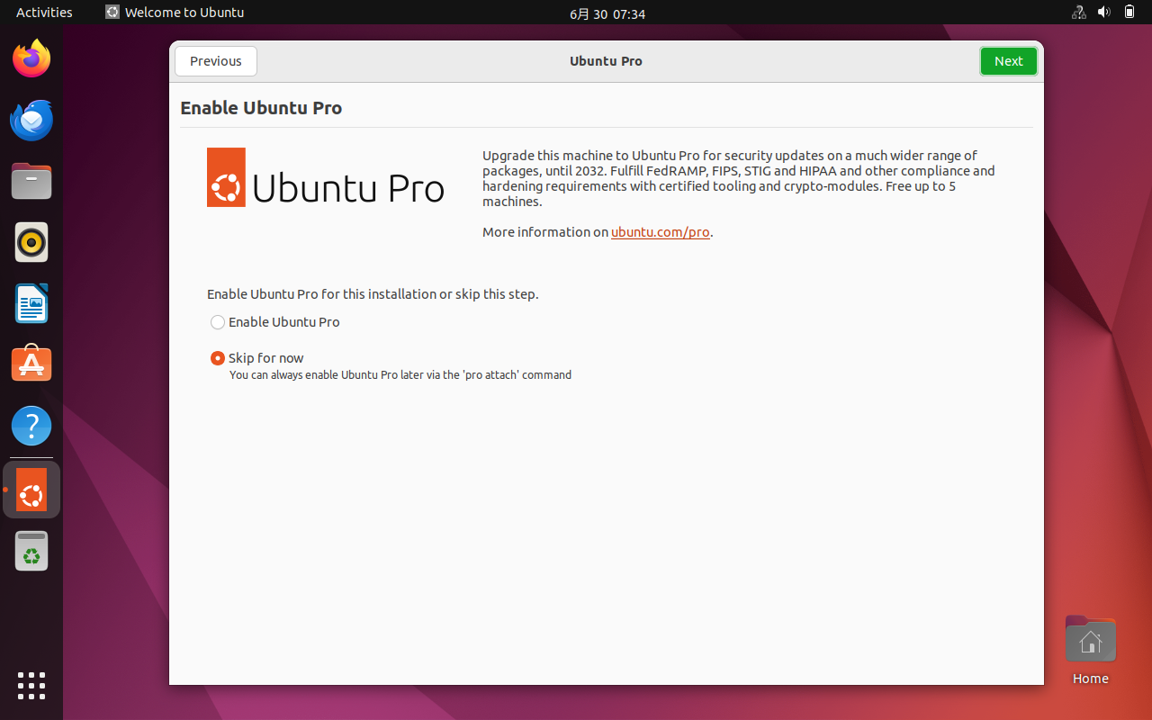Launch Thunderbird Mail from the dock
Image resolution: width=1152 pixels, height=720 pixels.
pos(31,121)
